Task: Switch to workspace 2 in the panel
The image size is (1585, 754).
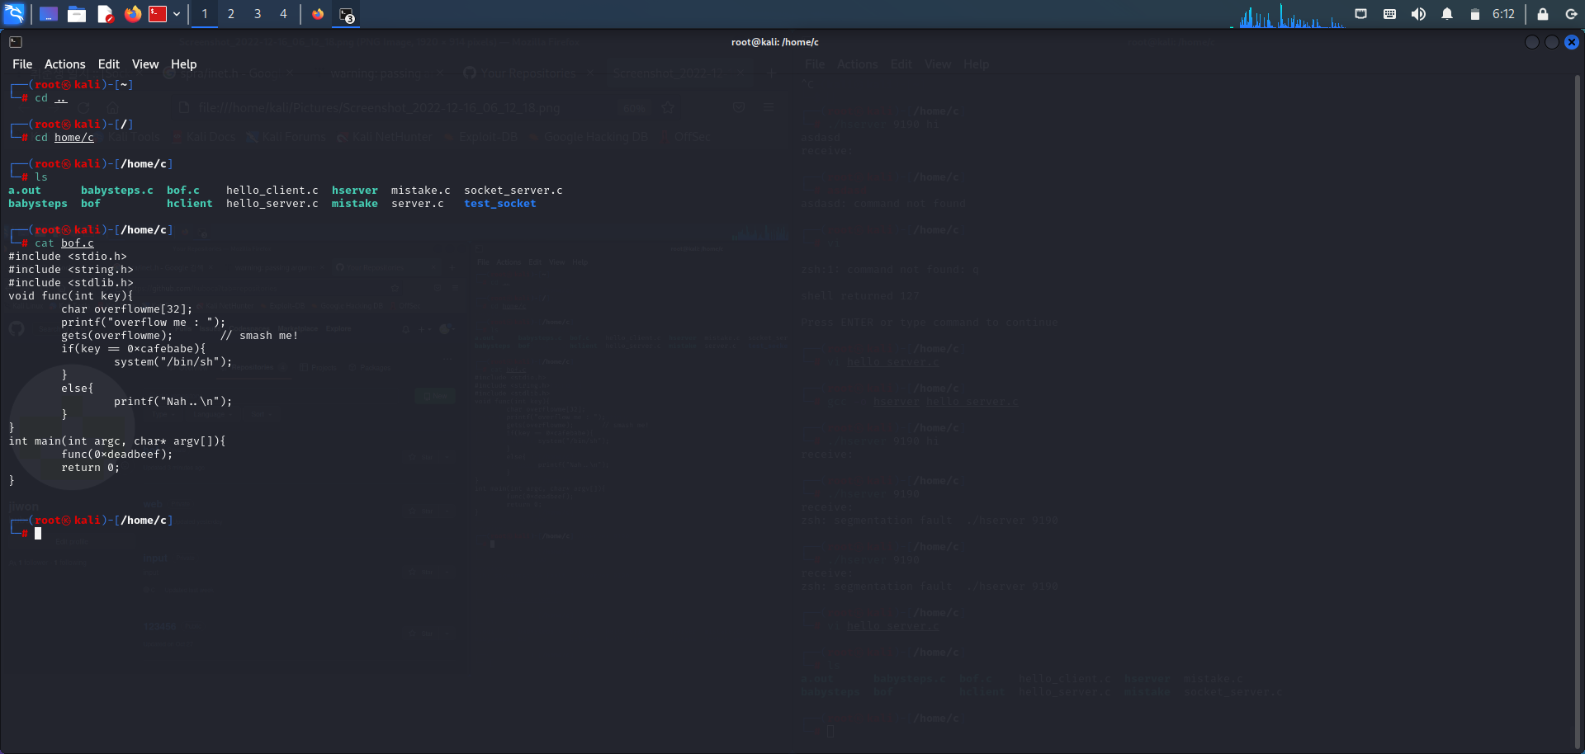Action: 231,14
